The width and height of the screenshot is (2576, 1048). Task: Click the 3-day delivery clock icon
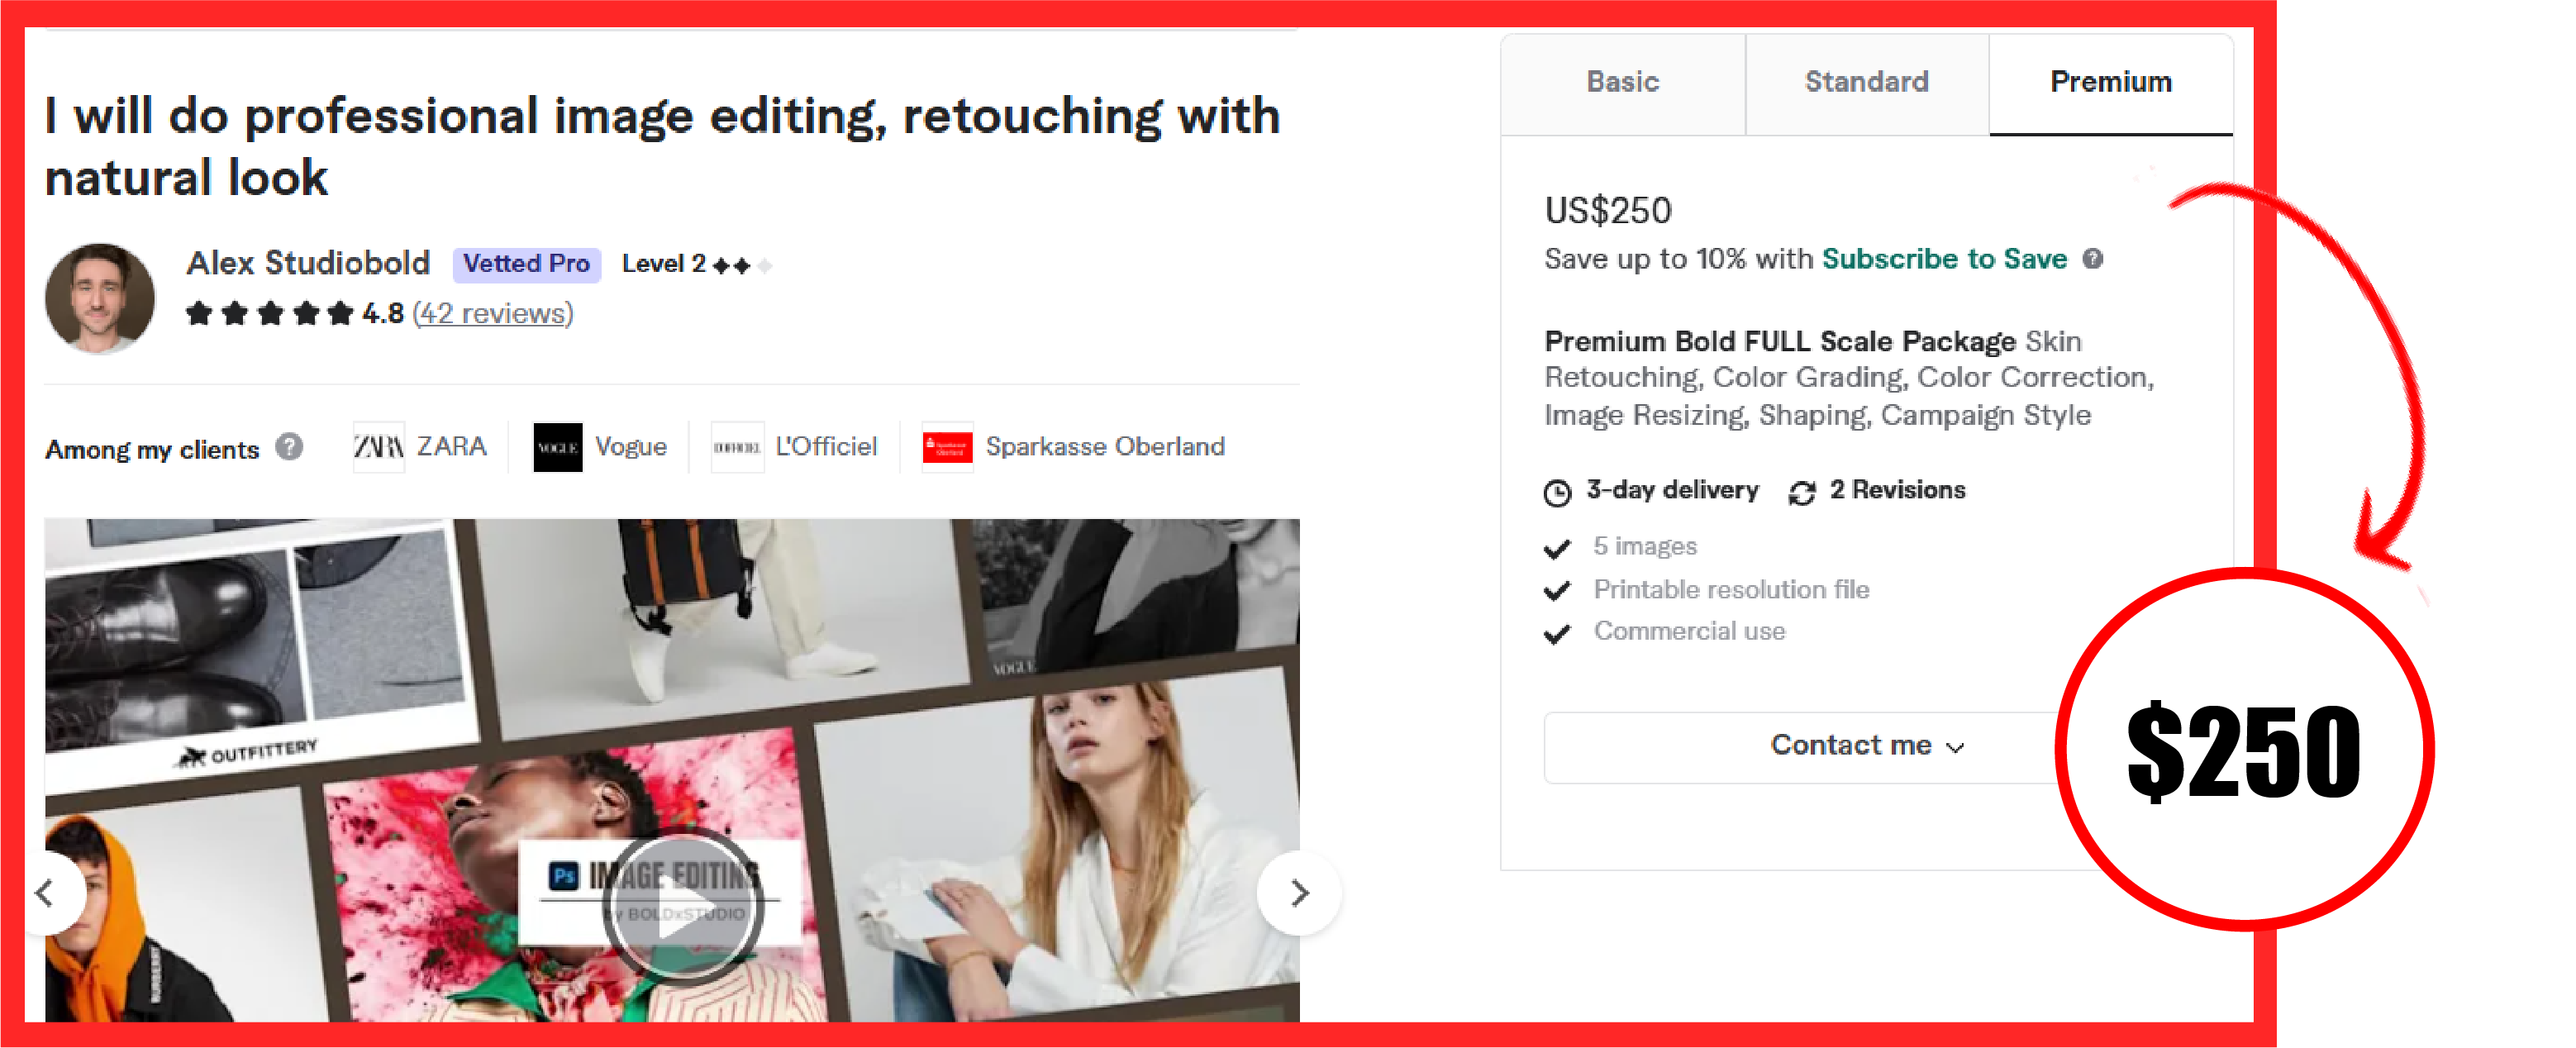coord(1557,492)
